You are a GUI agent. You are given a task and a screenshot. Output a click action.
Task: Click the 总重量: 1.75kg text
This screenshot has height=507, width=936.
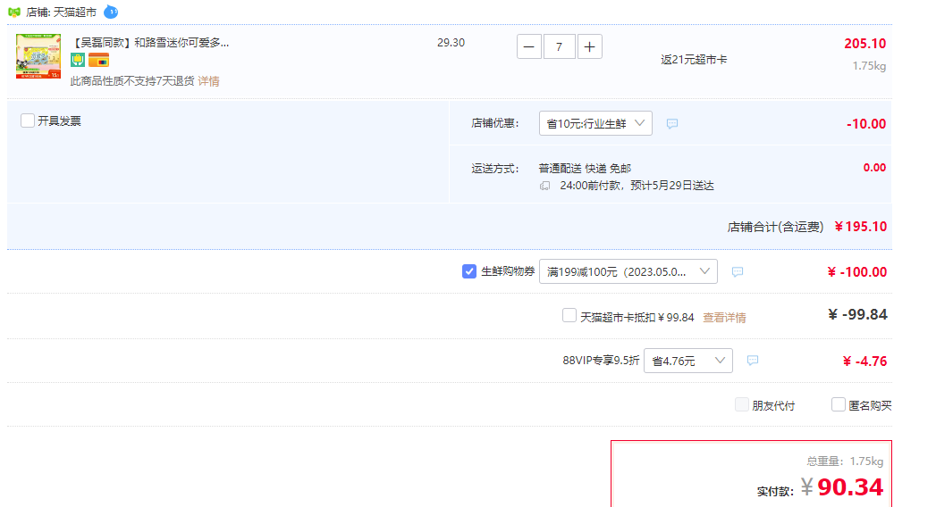point(845,461)
